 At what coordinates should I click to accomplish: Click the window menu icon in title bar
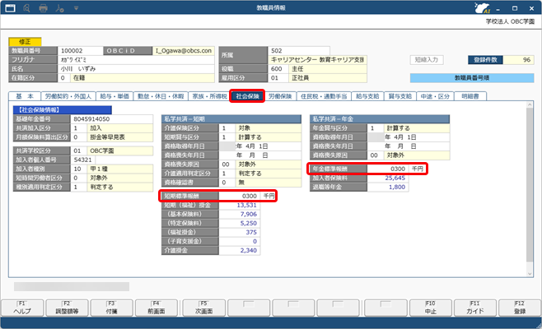(x=10, y=8)
